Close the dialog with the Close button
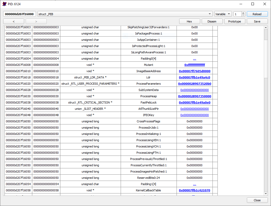The height and width of the screenshot is (206, 271). click(257, 200)
